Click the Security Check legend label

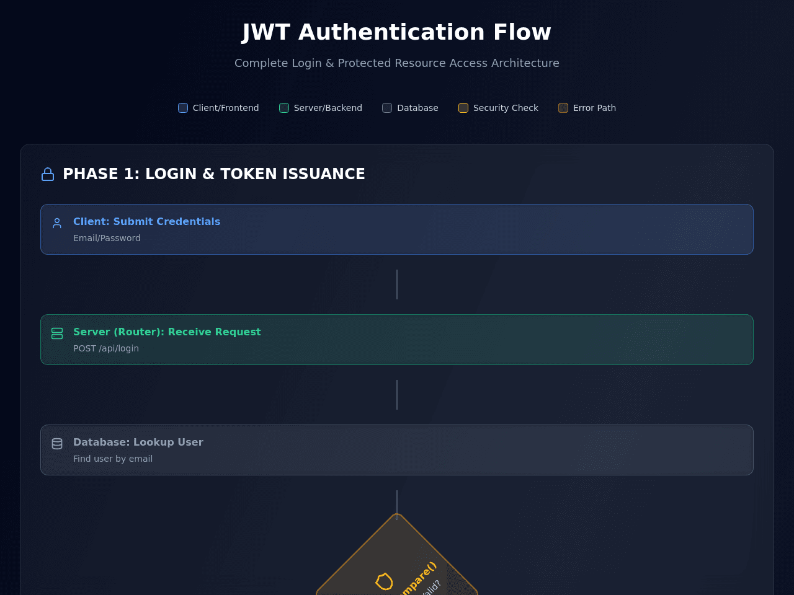[506, 108]
